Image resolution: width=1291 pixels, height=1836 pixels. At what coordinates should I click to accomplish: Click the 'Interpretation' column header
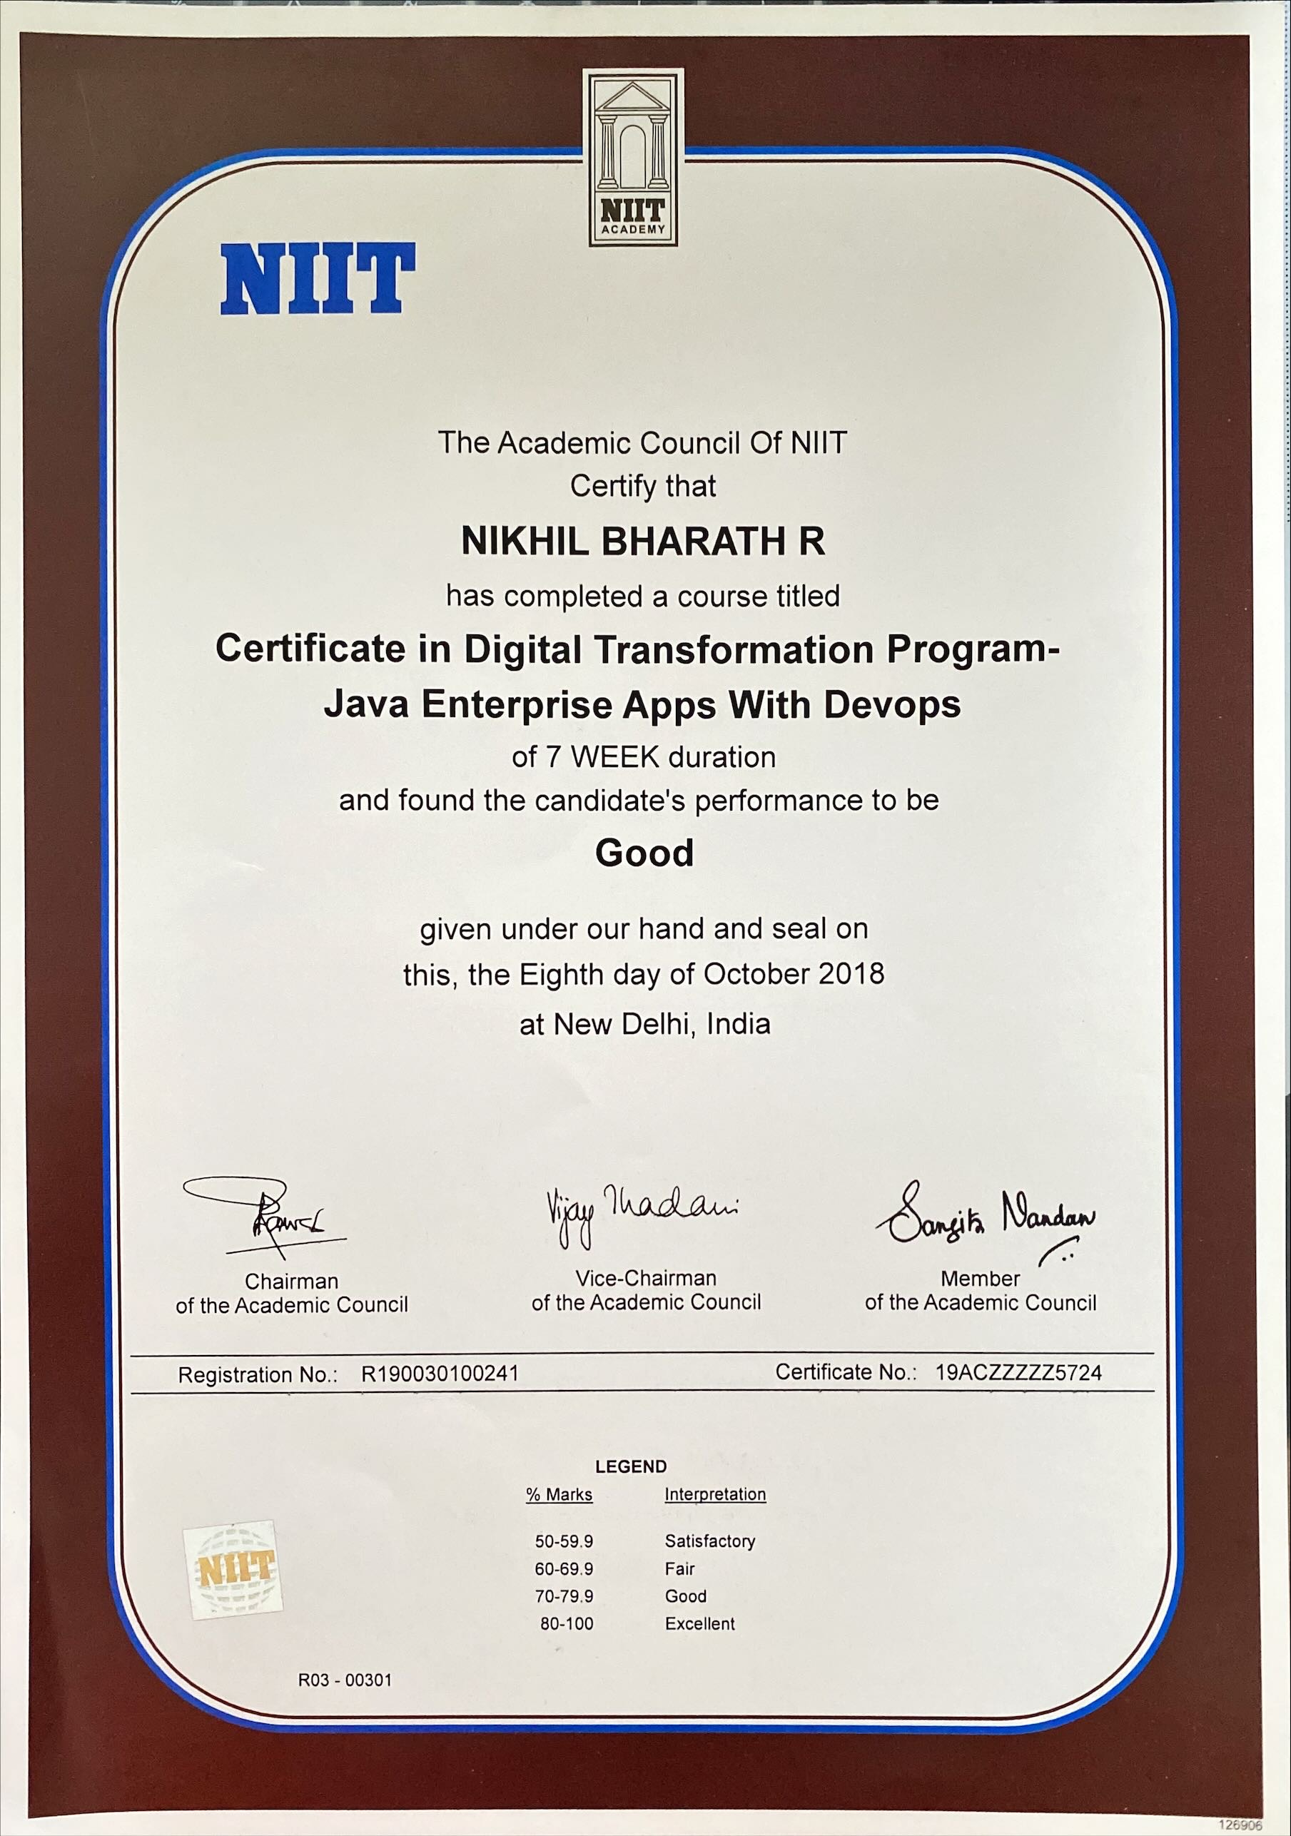715,1494
